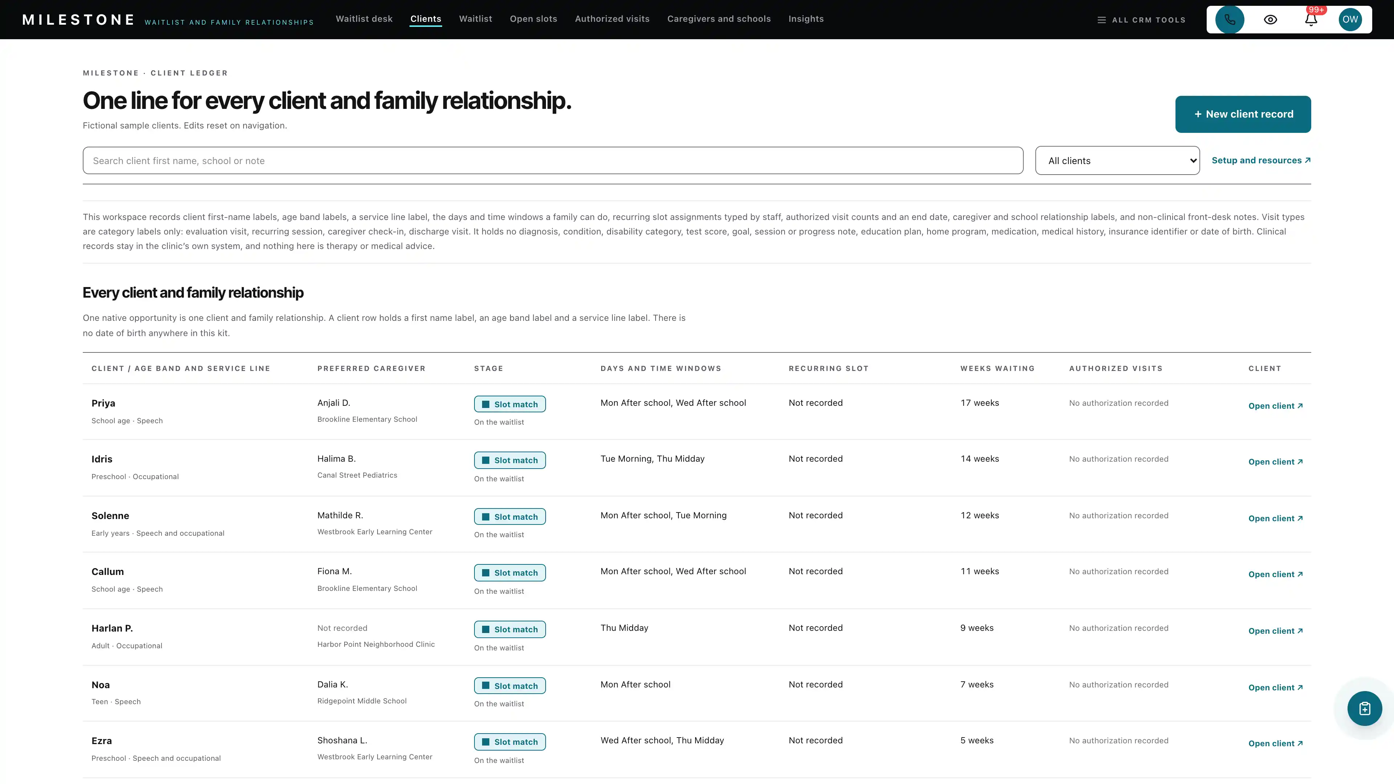Image resolution: width=1394 pixels, height=784 pixels.
Task: Select the client name Solenne
Action: (110, 516)
